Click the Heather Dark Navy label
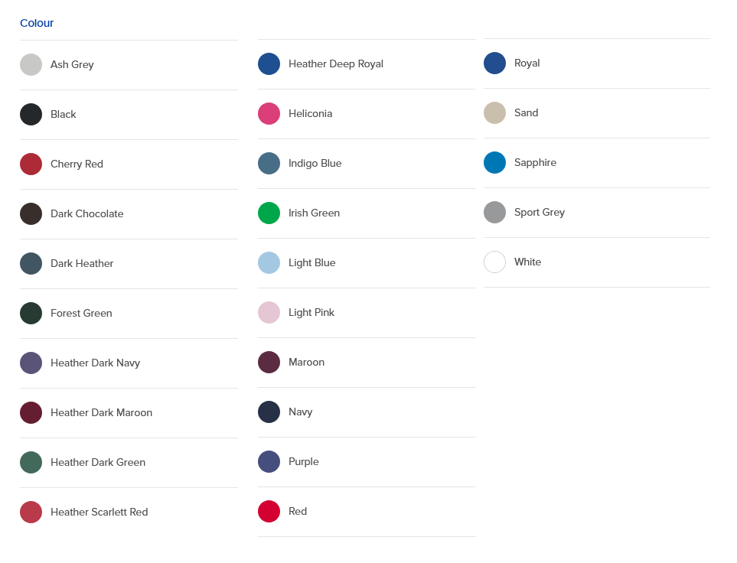Image resolution: width=737 pixels, height=563 pixels. [96, 363]
